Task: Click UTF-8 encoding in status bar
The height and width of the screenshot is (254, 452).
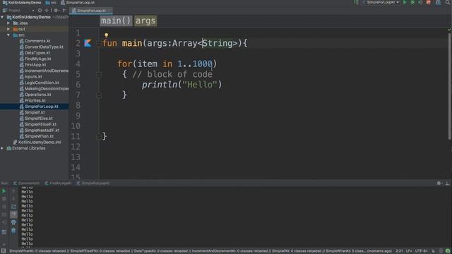Action: click(421, 251)
